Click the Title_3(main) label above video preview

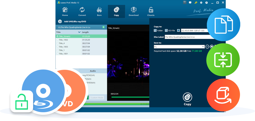tap(114, 28)
